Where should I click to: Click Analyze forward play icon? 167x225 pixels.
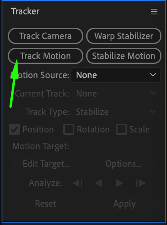pos(119,183)
